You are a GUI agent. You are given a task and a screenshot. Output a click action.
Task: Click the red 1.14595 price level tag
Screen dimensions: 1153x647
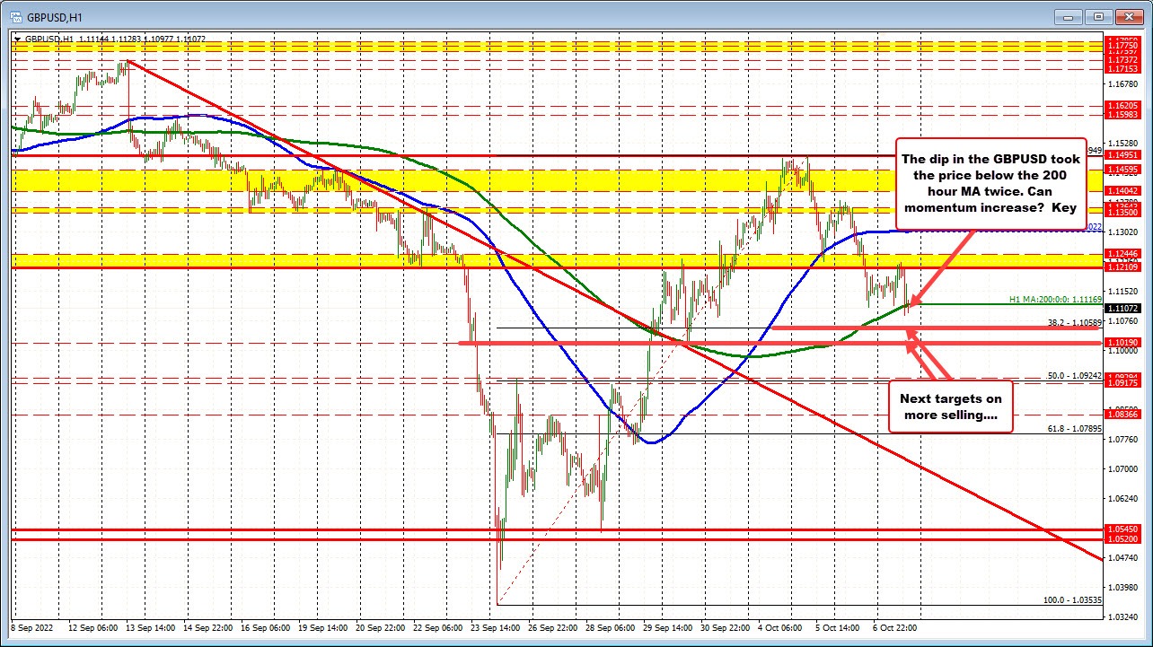coord(1122,170)
